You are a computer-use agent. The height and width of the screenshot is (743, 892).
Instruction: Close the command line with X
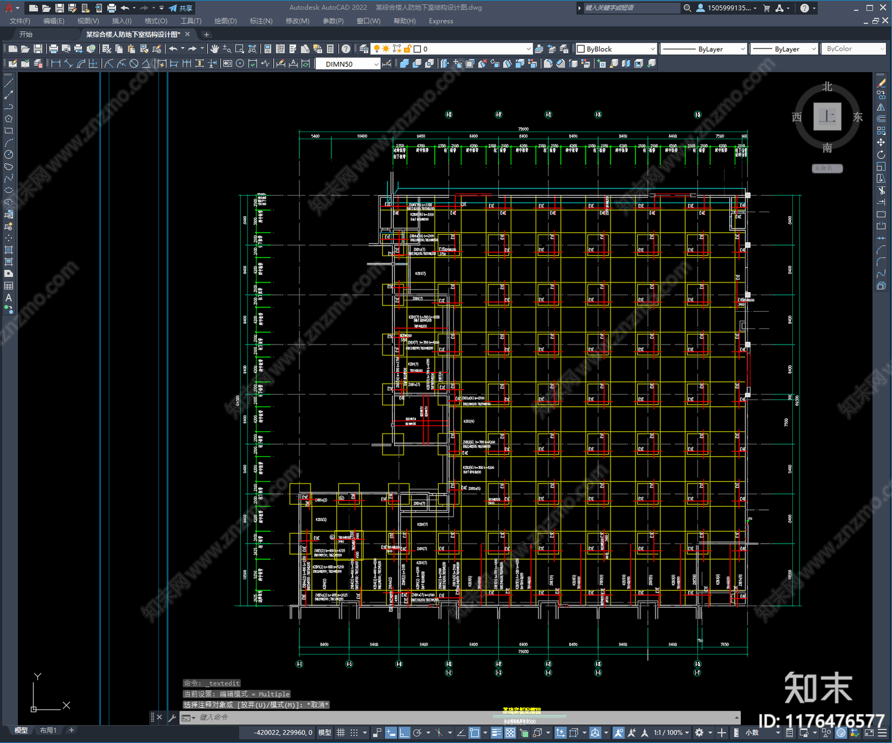point(159,717)
